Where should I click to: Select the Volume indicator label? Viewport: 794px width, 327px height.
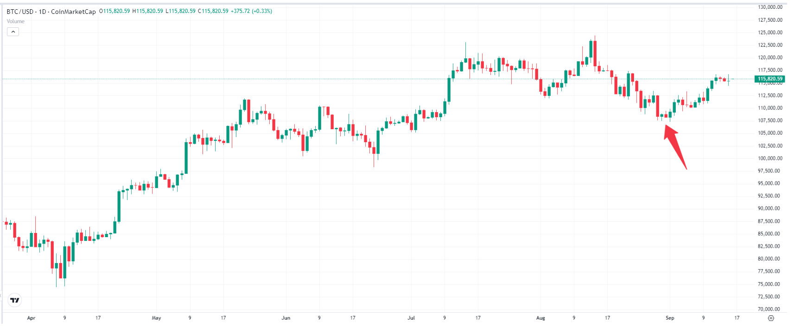[16, 21]
